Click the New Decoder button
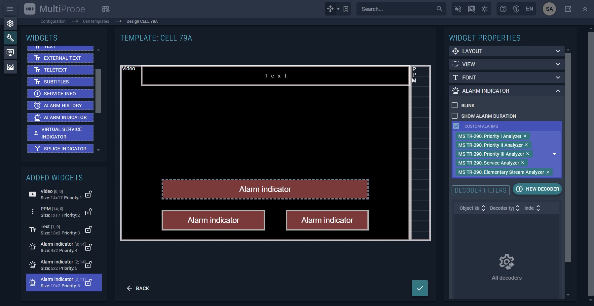This screenshot has width=594, height=306. (x=537, y=189)
